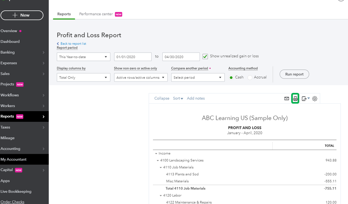The image size is (348, 204).
Task: Open the Display columns by dropdown
Action: pyautogui.click(x=83, y=78)
